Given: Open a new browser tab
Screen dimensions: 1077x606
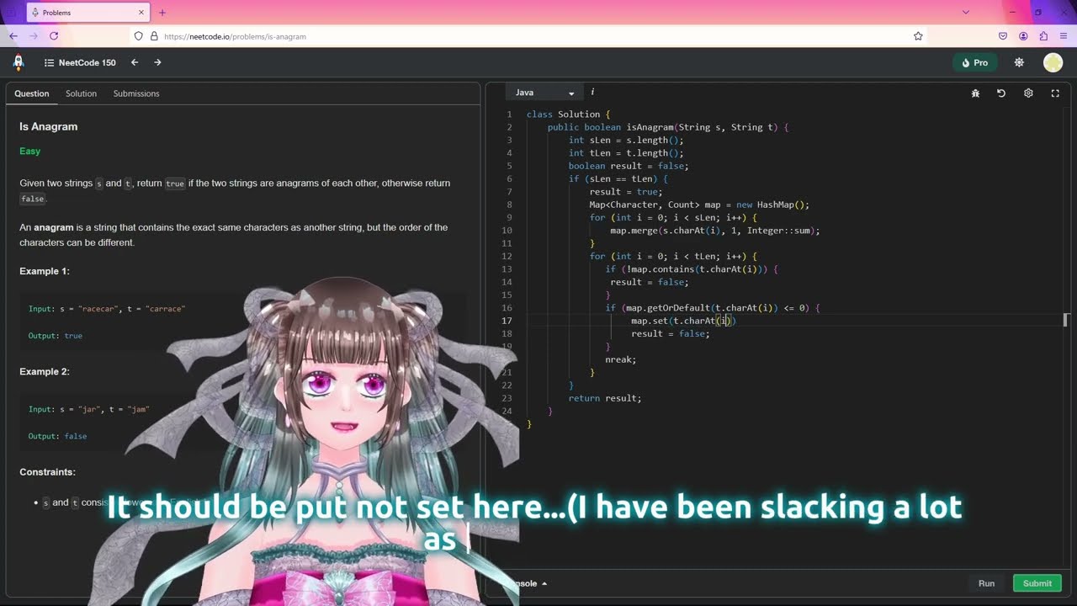Looking at the screenshot, I should point(162,13).
